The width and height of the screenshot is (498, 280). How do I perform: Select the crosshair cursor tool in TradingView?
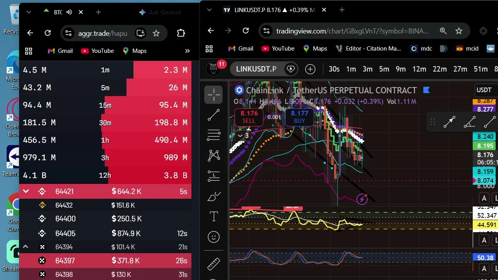pyautogui.click(x=214, y=94)
